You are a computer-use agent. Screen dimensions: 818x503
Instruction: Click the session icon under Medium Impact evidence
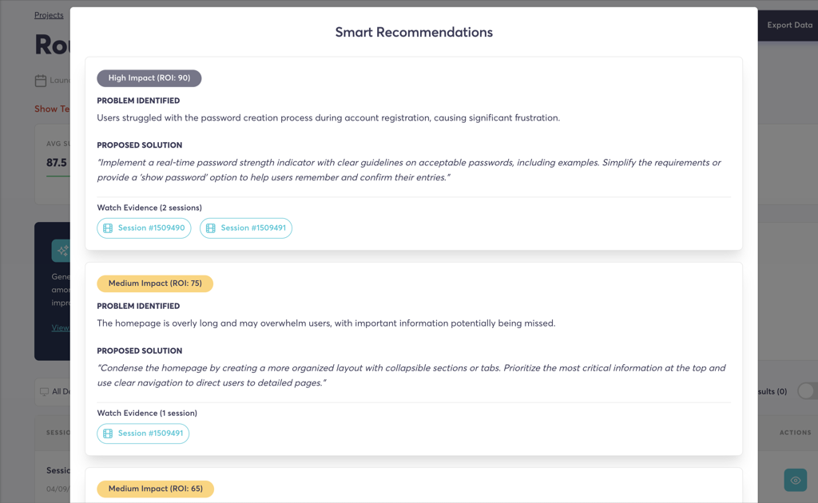[x=107, y=434]
